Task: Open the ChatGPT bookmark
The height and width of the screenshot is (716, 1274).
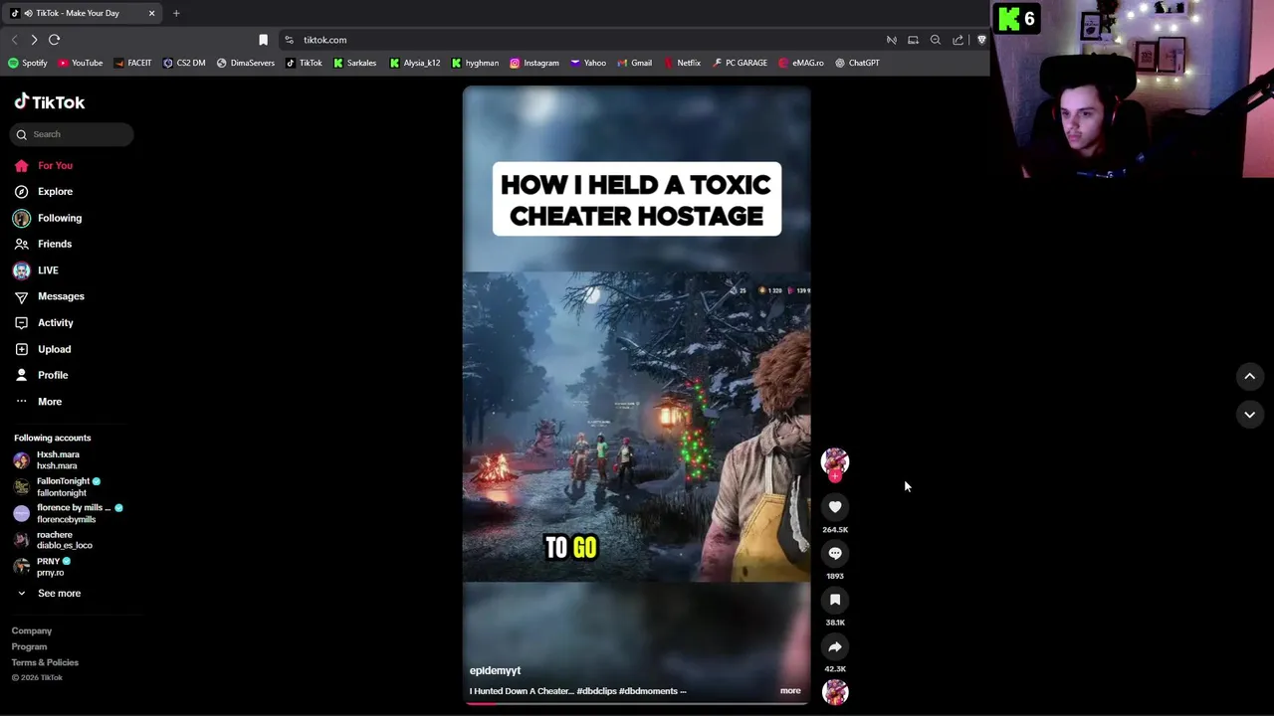Action: coord(857,63)
